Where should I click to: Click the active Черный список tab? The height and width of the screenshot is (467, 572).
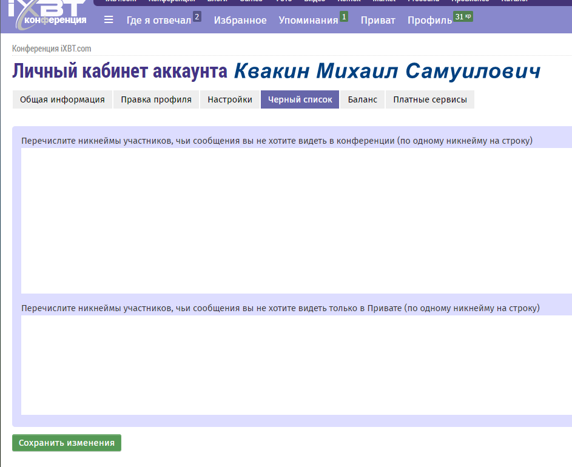tap(300, 100)
